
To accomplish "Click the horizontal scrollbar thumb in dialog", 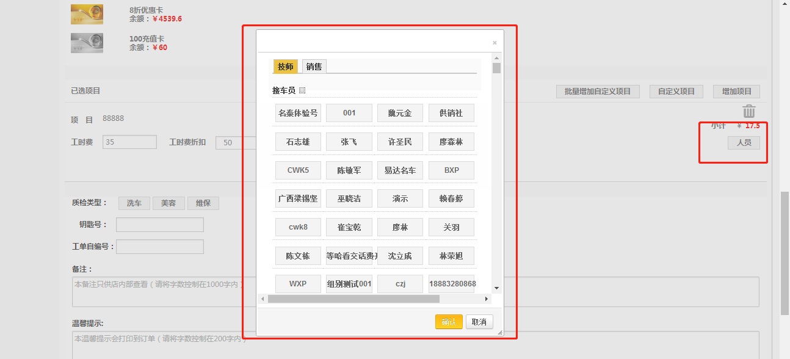I will 353,299.
